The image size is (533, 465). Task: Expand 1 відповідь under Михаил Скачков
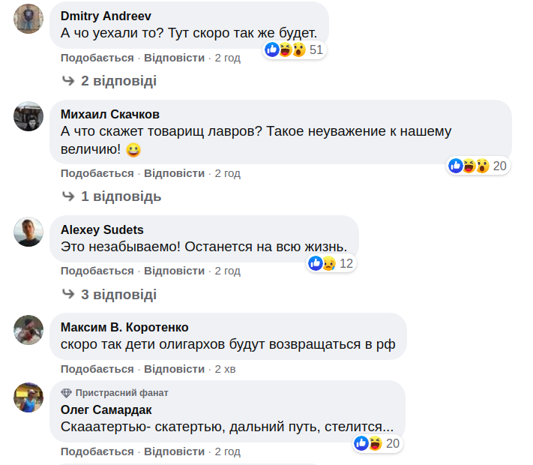pyautogui.click(x=121, y=196)
